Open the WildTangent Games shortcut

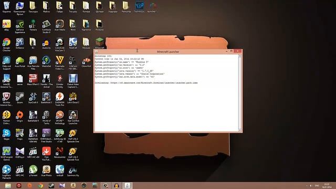7,154
